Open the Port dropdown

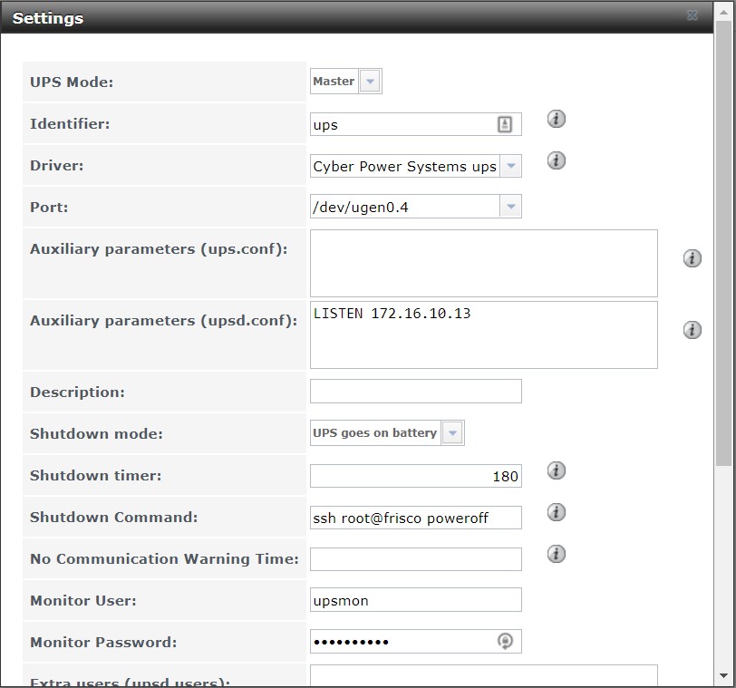coord(510,207)
